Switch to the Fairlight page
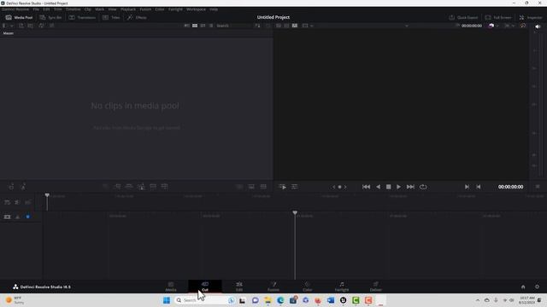The width and height of the screenshot is (547, 307). [342, 287]
